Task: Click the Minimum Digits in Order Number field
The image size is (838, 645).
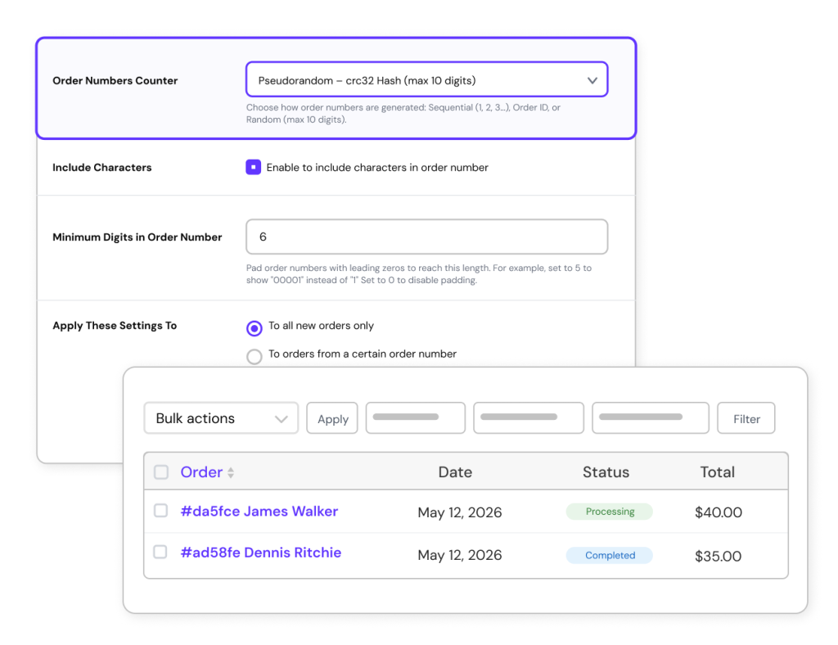Action: click(x=426, y=237)
